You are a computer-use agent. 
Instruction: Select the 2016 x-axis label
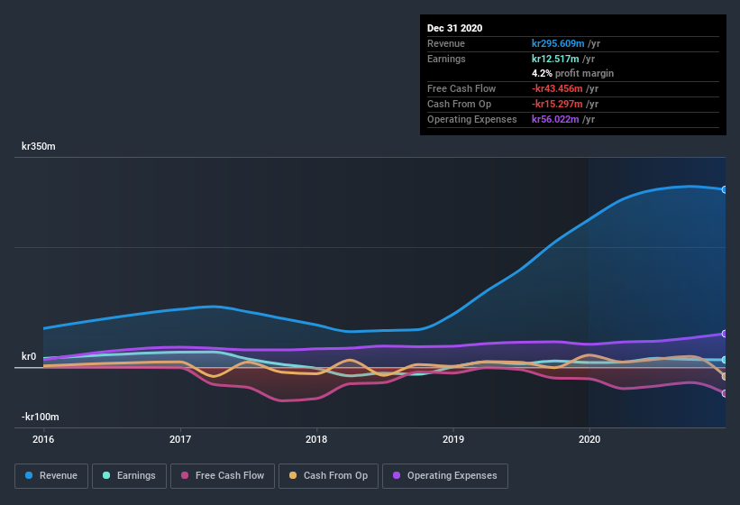coord(43,439)
